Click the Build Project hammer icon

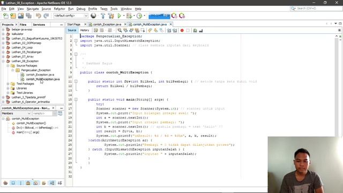click(103, 16)
